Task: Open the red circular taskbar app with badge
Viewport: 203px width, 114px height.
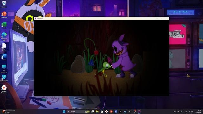Action: click(134, 111)
